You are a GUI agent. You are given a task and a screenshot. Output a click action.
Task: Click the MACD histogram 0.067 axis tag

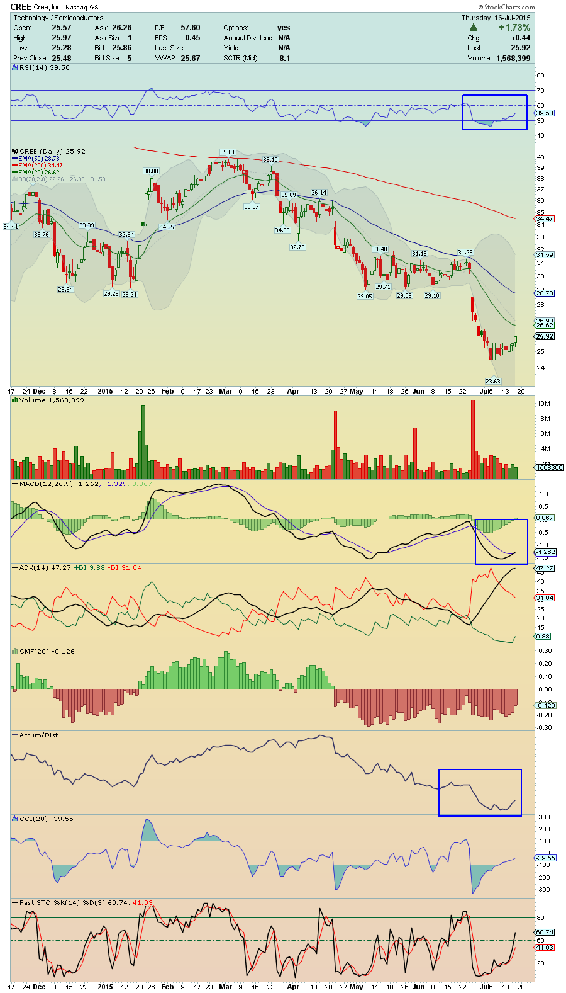(545, 518)
